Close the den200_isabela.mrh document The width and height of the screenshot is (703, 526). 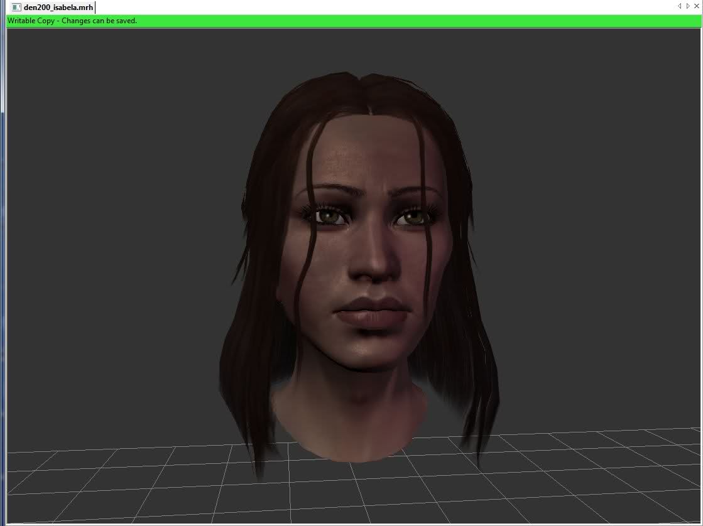tap(697, 6)
